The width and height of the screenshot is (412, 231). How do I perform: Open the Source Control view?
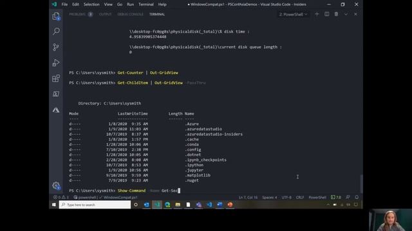click(56, 47)
